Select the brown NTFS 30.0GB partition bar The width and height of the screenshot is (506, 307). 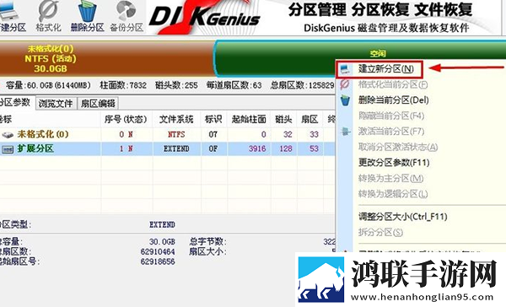[106, 58]
